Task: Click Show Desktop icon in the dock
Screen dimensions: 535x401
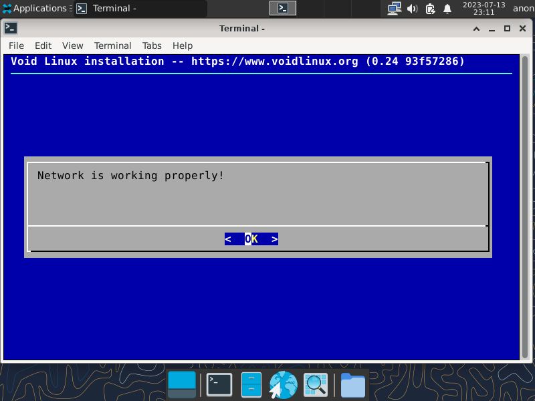Action: click(x=182, y=385)
